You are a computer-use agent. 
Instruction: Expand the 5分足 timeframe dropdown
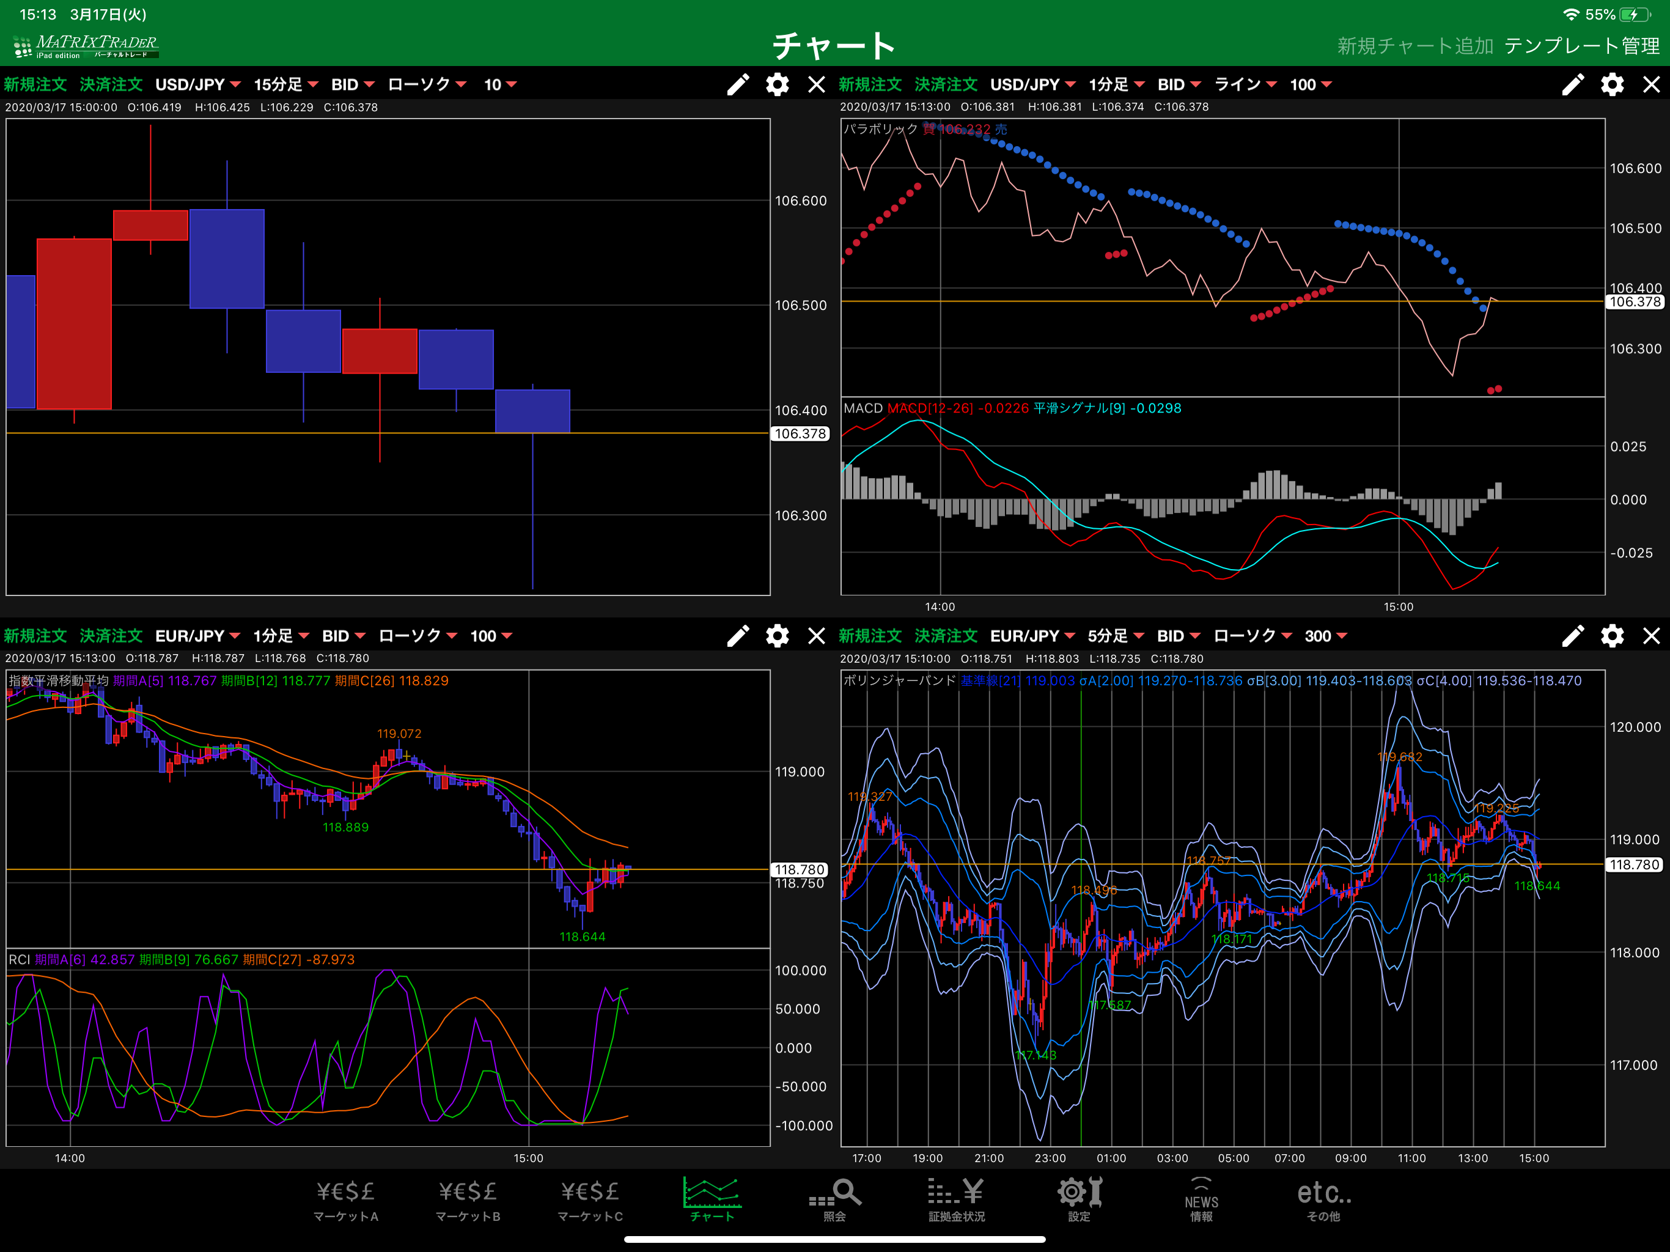point(1116,636)
